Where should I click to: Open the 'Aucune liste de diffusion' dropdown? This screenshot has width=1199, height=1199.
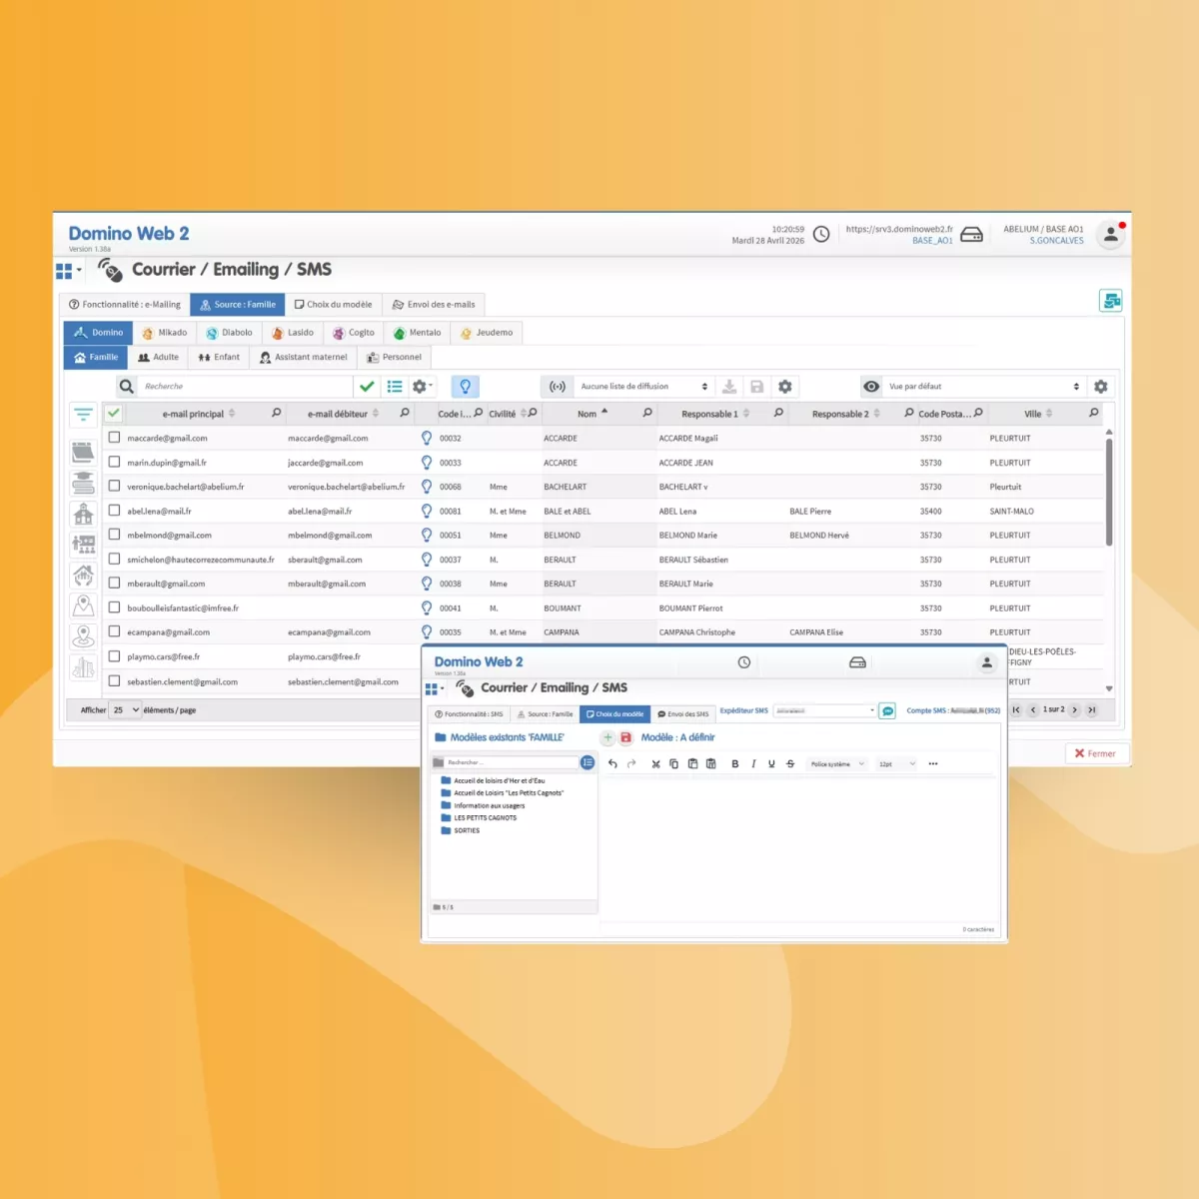pos(643,387)
